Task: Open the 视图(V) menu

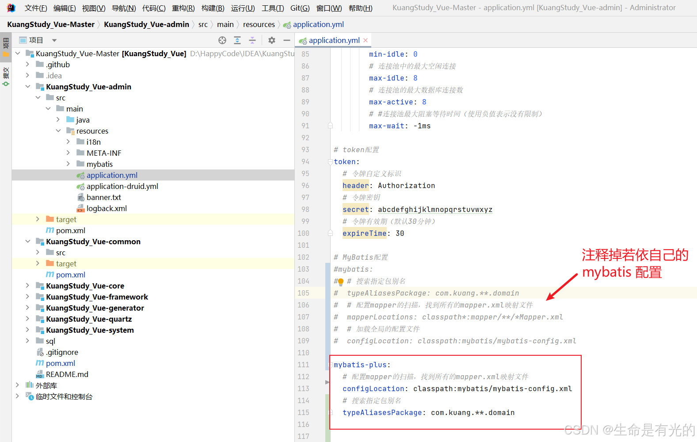Action: click(x=94, y=8)
